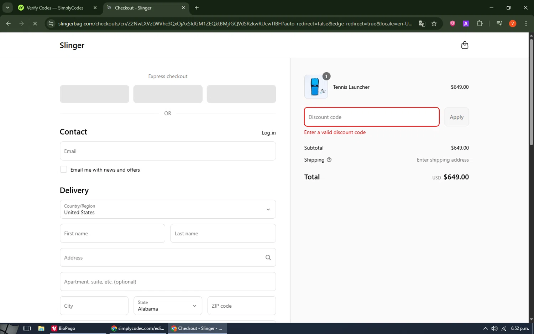Click the Discount code field
Viewport: 534px width, 334px height.
click(x=372, y=117)
